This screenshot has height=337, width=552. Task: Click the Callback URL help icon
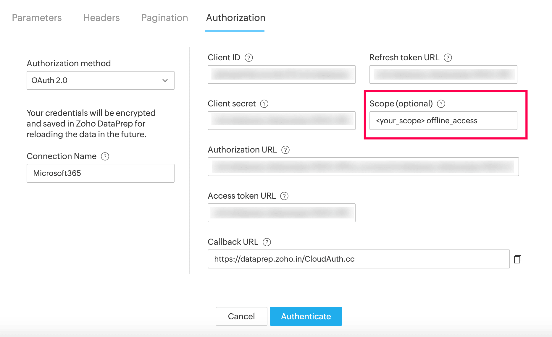[x=267, y=242]
